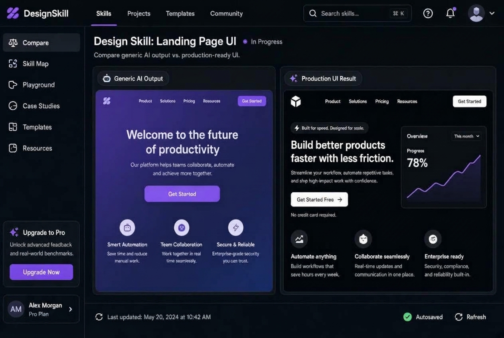This screenshot has width=504, height=338.
Task: Open the top Templates tab
Action: pyautogui.click(x=180, y=14)
